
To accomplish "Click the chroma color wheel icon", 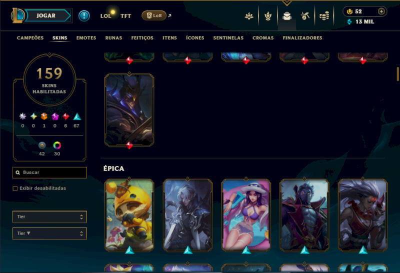I will (57, 145).
